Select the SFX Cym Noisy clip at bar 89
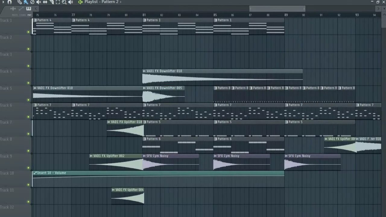Viewport: 386px width, 217px height. (312, 162)
